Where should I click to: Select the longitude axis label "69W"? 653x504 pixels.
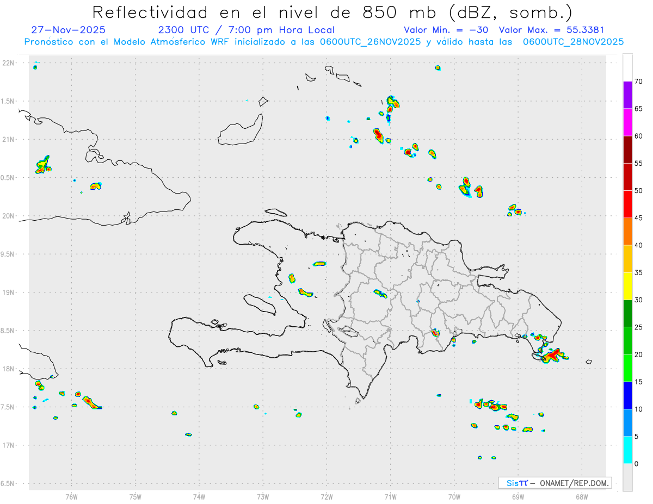[518, 496]
